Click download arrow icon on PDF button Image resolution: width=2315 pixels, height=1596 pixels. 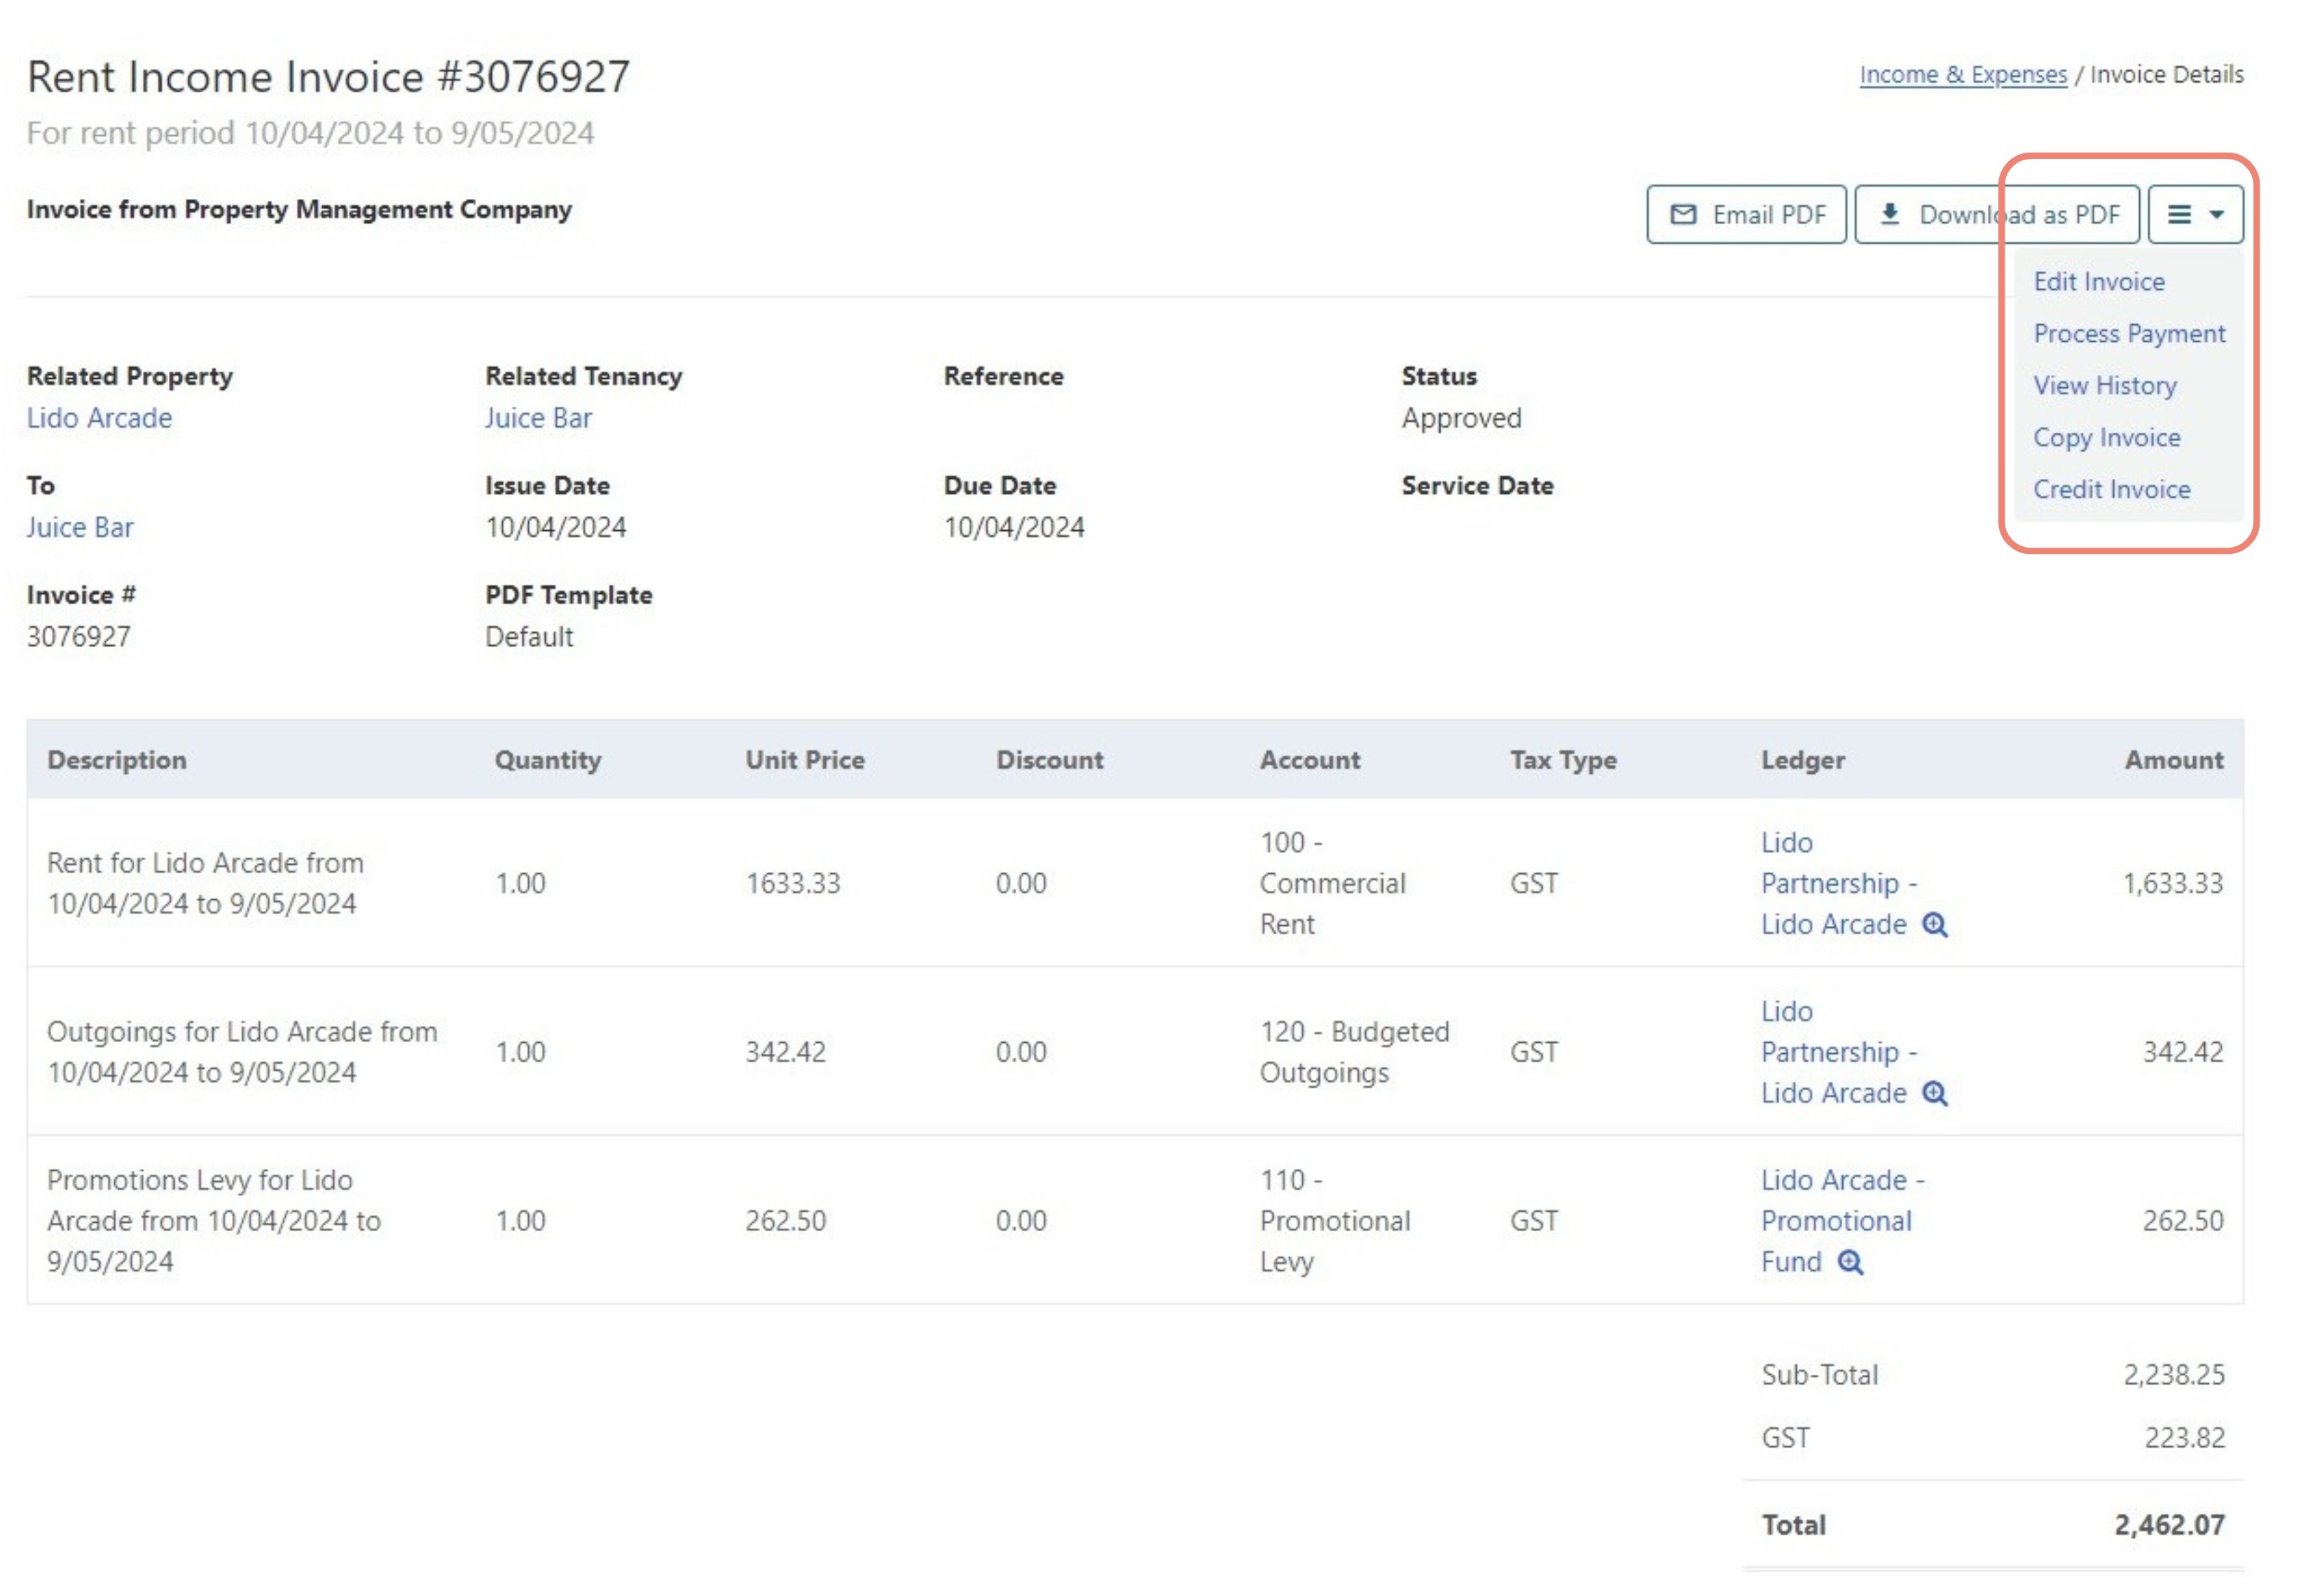click(1889, 214)
